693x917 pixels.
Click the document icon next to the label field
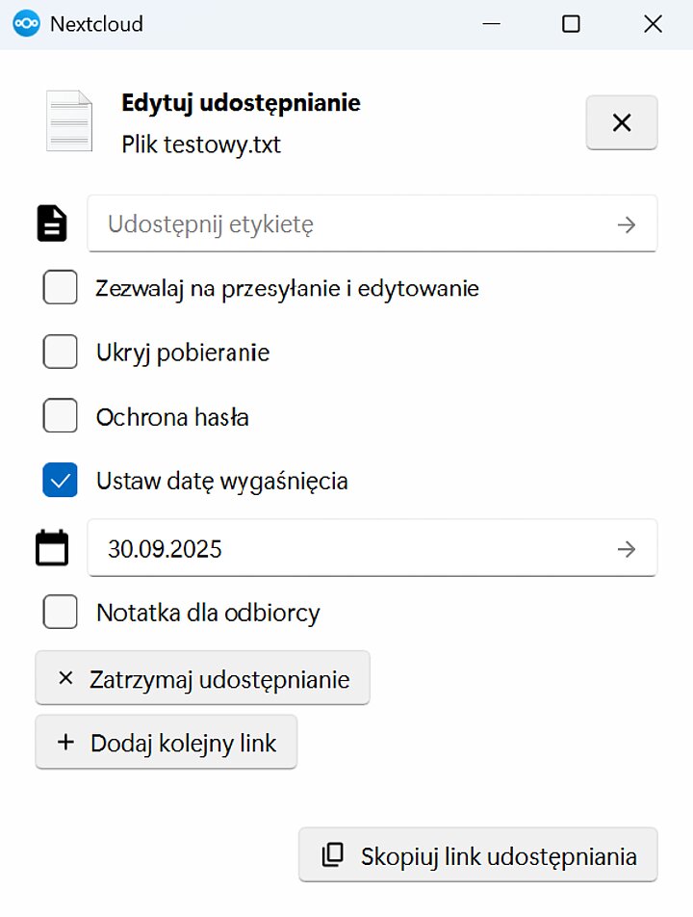(x=52, y=223)
